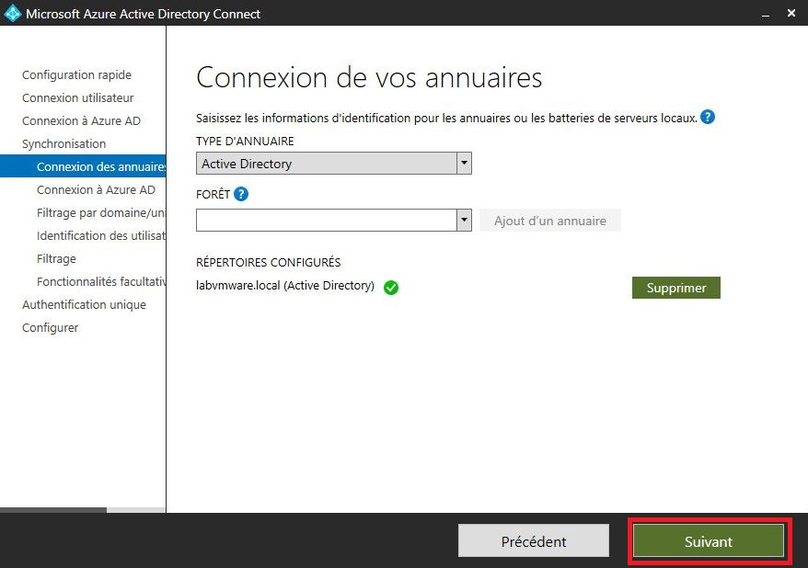Open Fonctionnalités facultatives step
The image size is (808, 568).
(101, 282)
